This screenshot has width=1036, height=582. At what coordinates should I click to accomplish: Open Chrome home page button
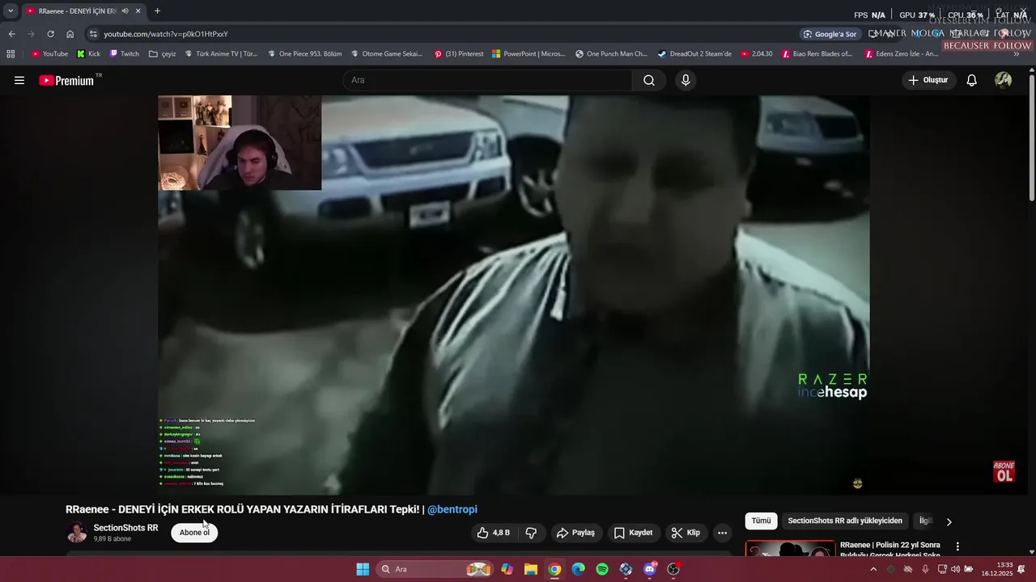point(70,34)
